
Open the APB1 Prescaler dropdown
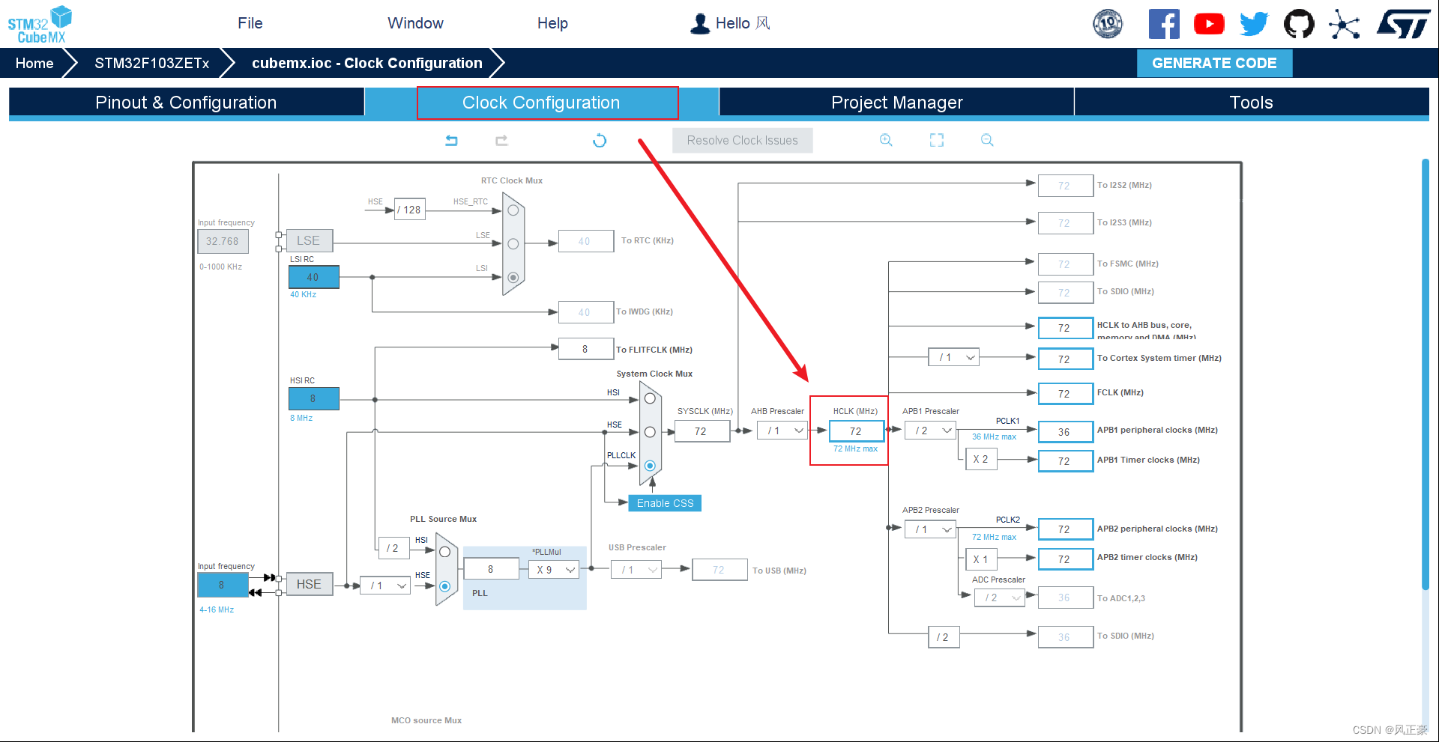pos(930,431)
